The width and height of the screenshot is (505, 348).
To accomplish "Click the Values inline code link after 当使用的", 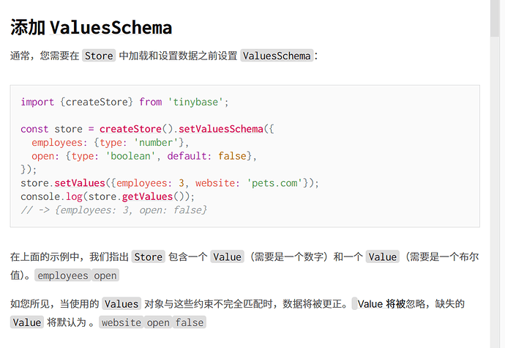I will point(121,303).
